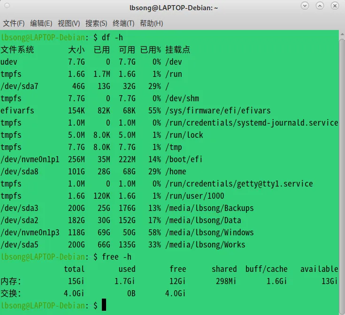Click the /tmp mount point
Viewport: 345px width, 315px height.
tap(174, 147)
